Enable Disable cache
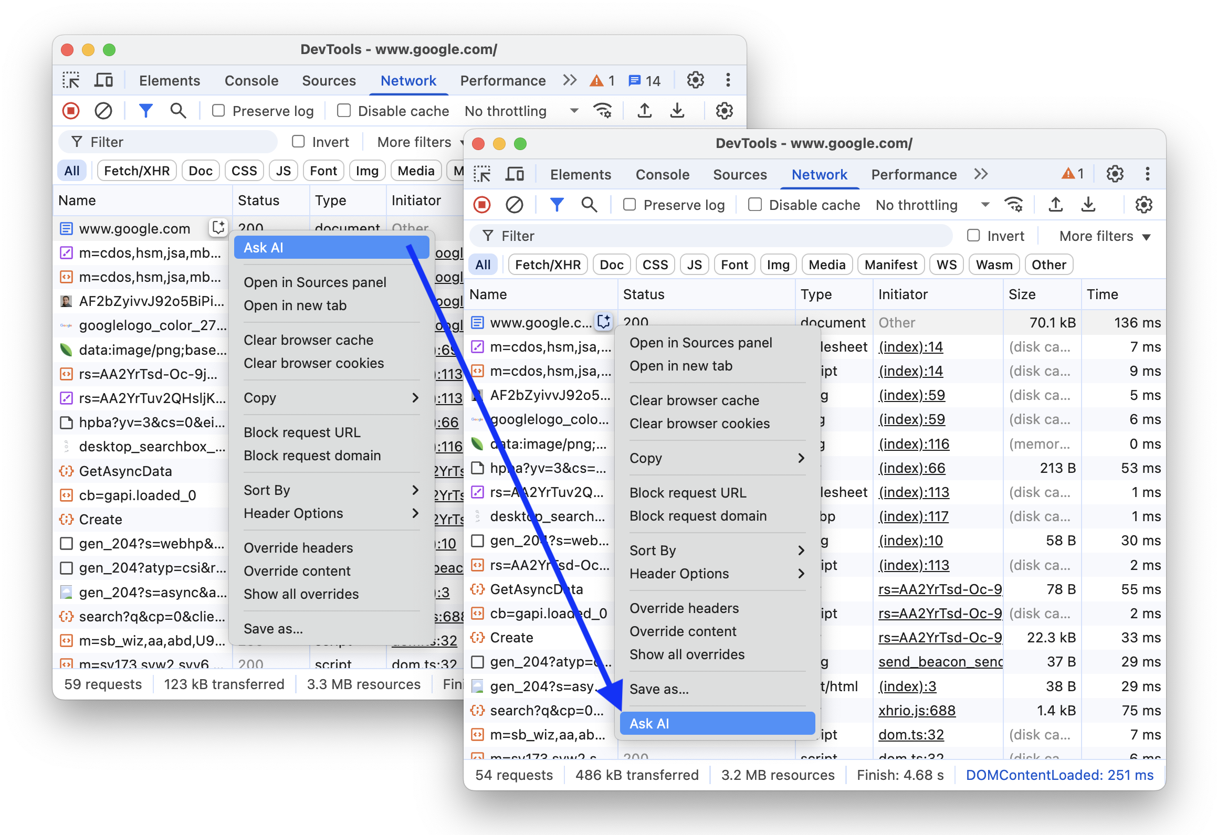This screenshot has height=835, width=1217. [x=754, y=205]
